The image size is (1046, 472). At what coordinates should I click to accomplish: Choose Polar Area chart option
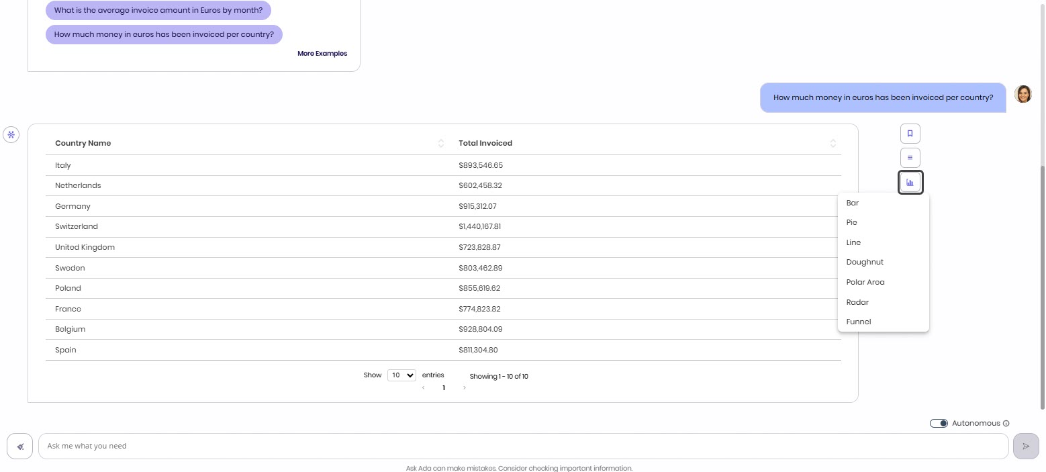865,282
